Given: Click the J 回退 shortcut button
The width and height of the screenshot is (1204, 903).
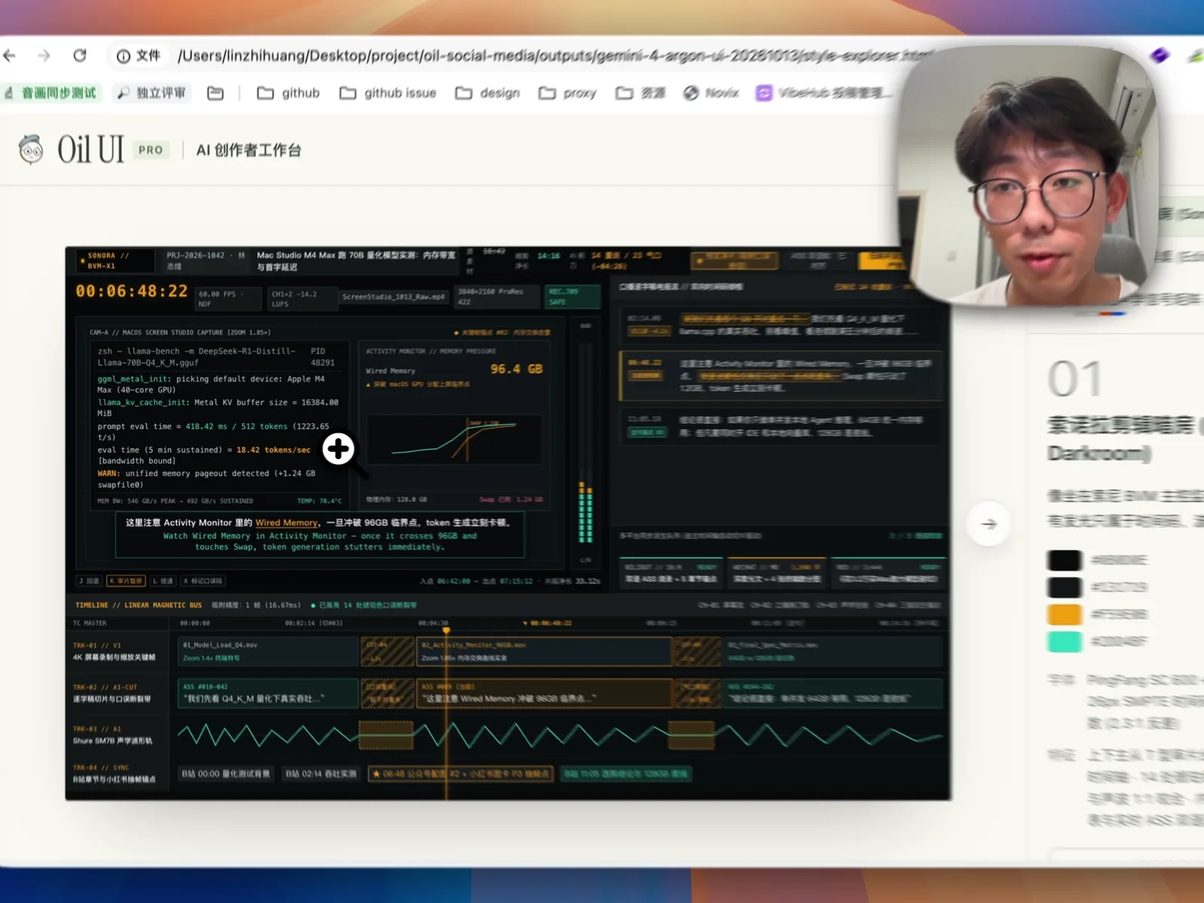Looking at the screenshot, I should (x=89, y=581).
